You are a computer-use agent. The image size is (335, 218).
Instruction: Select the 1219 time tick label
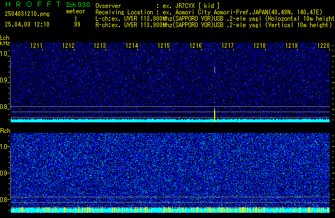[291, 46]
